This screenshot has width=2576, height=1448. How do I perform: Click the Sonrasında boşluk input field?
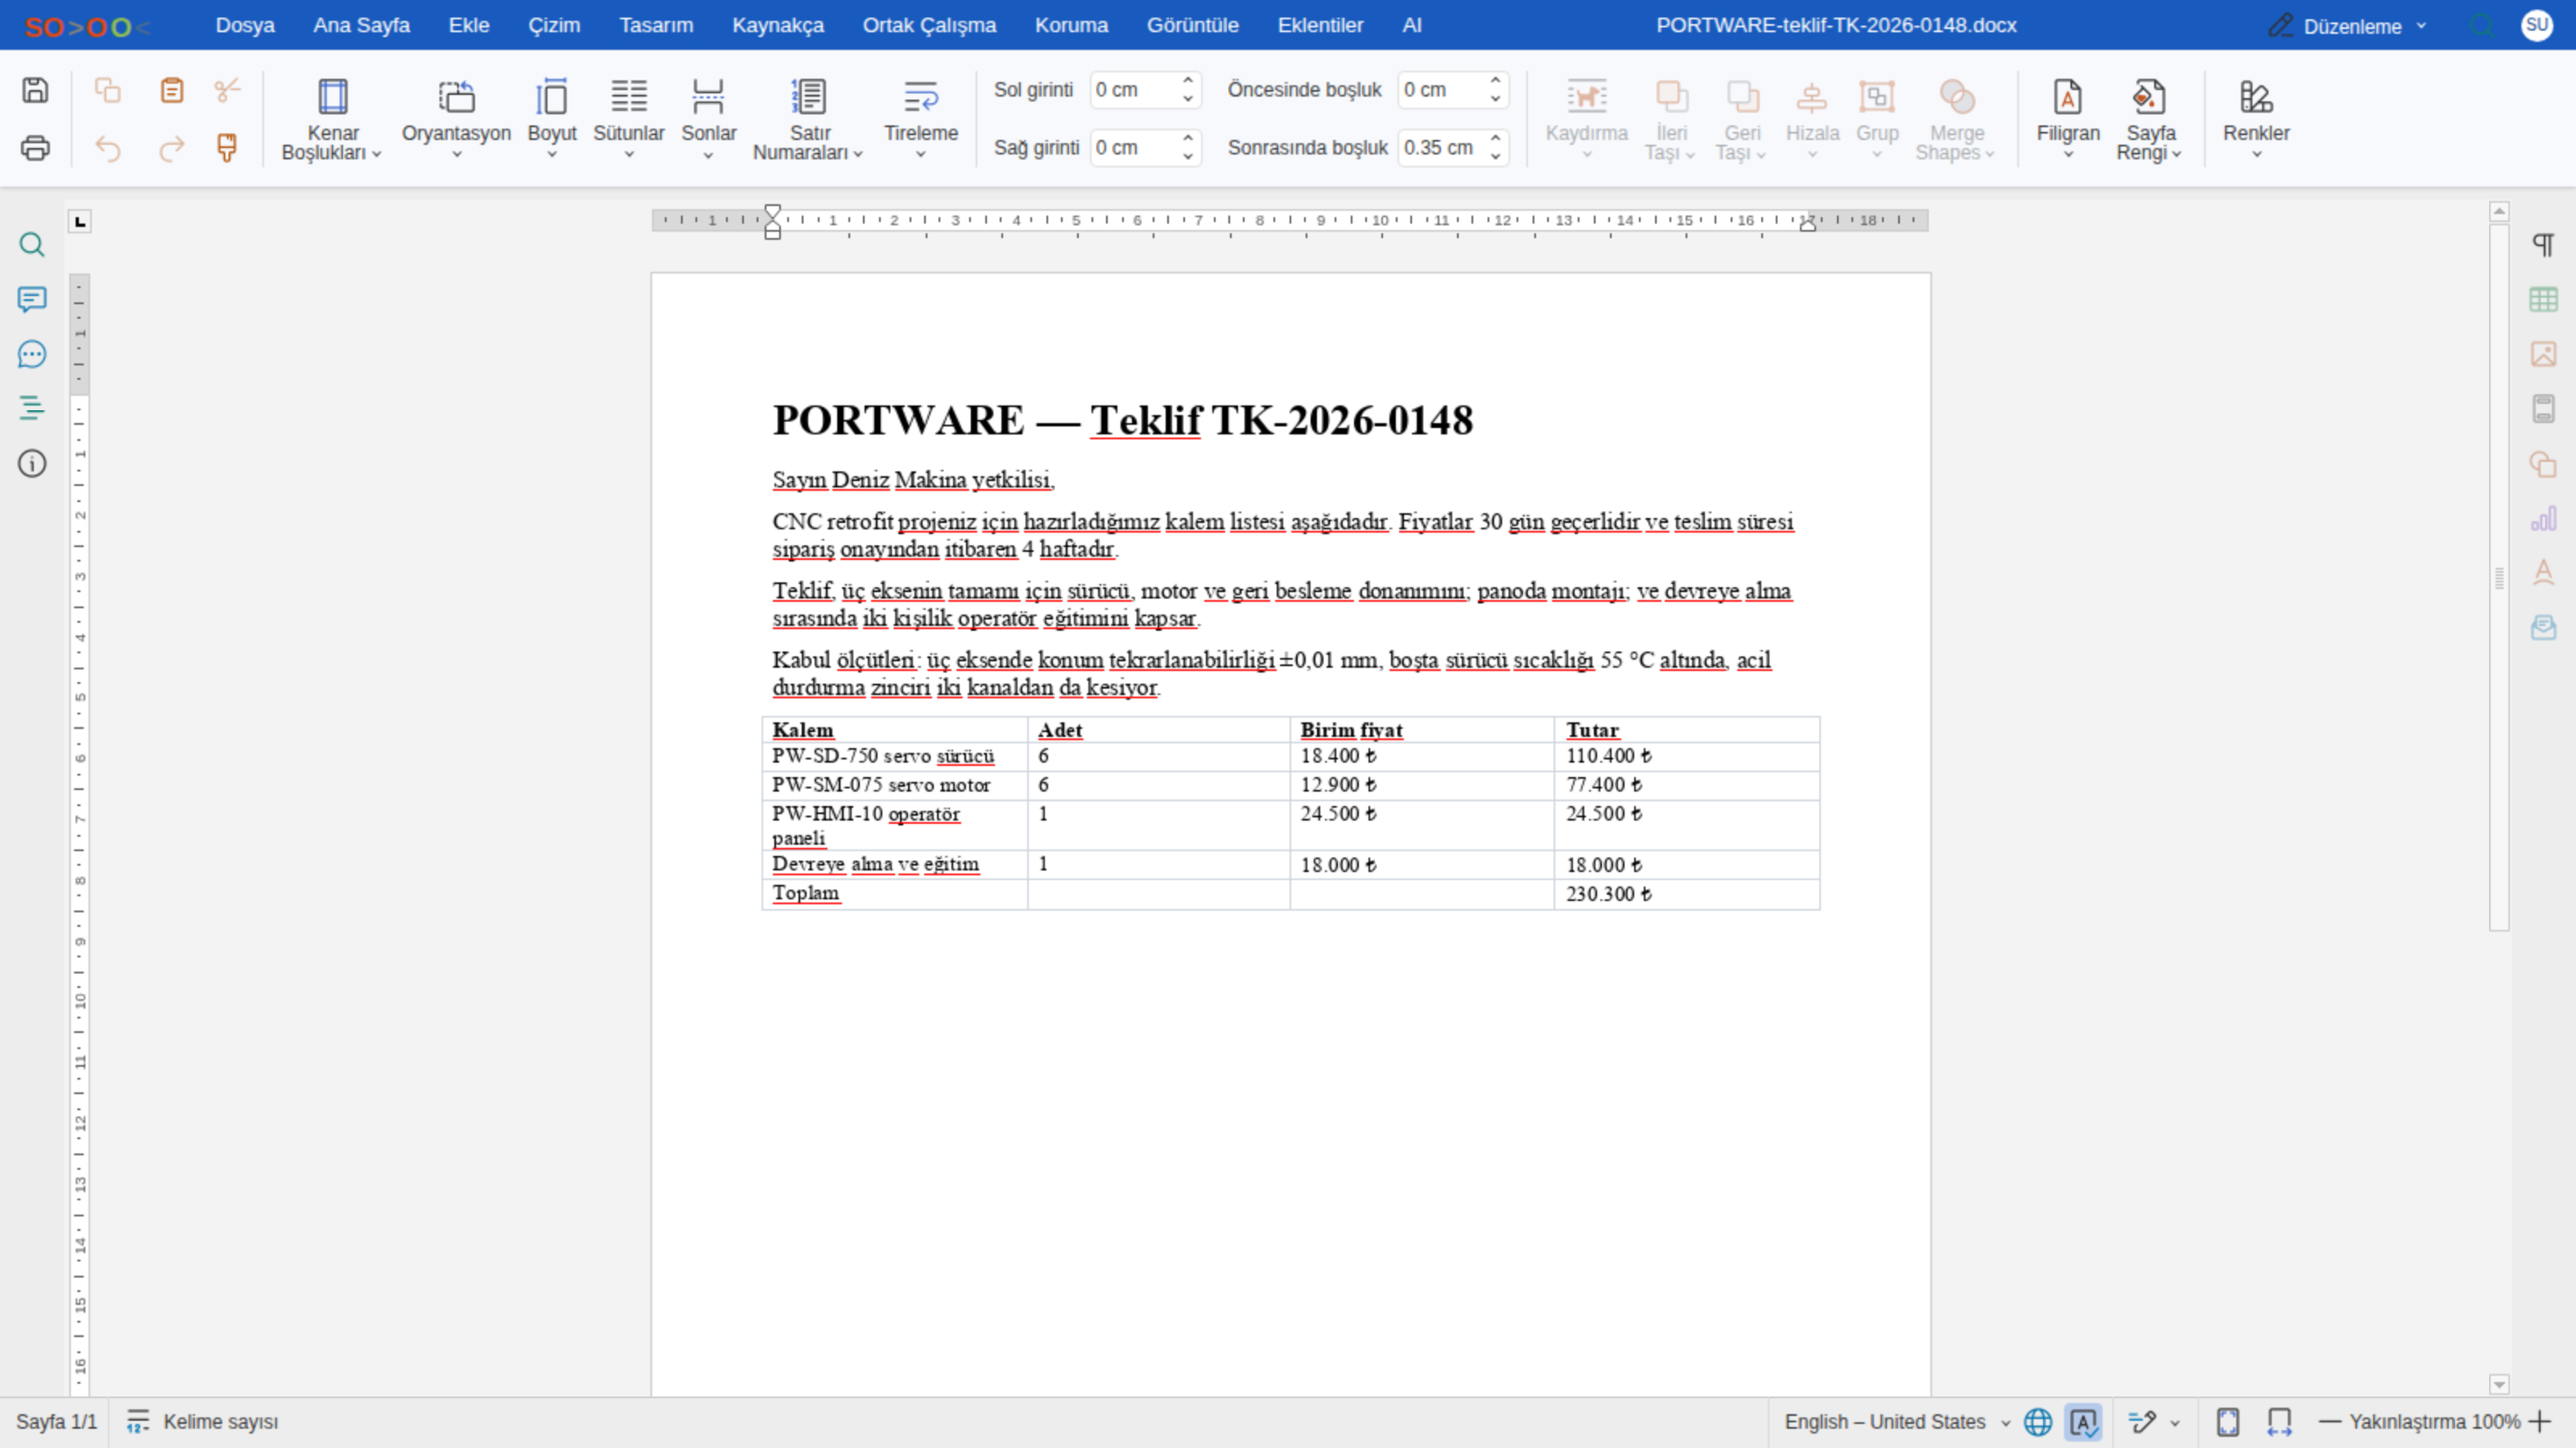tap(1442, 148)
